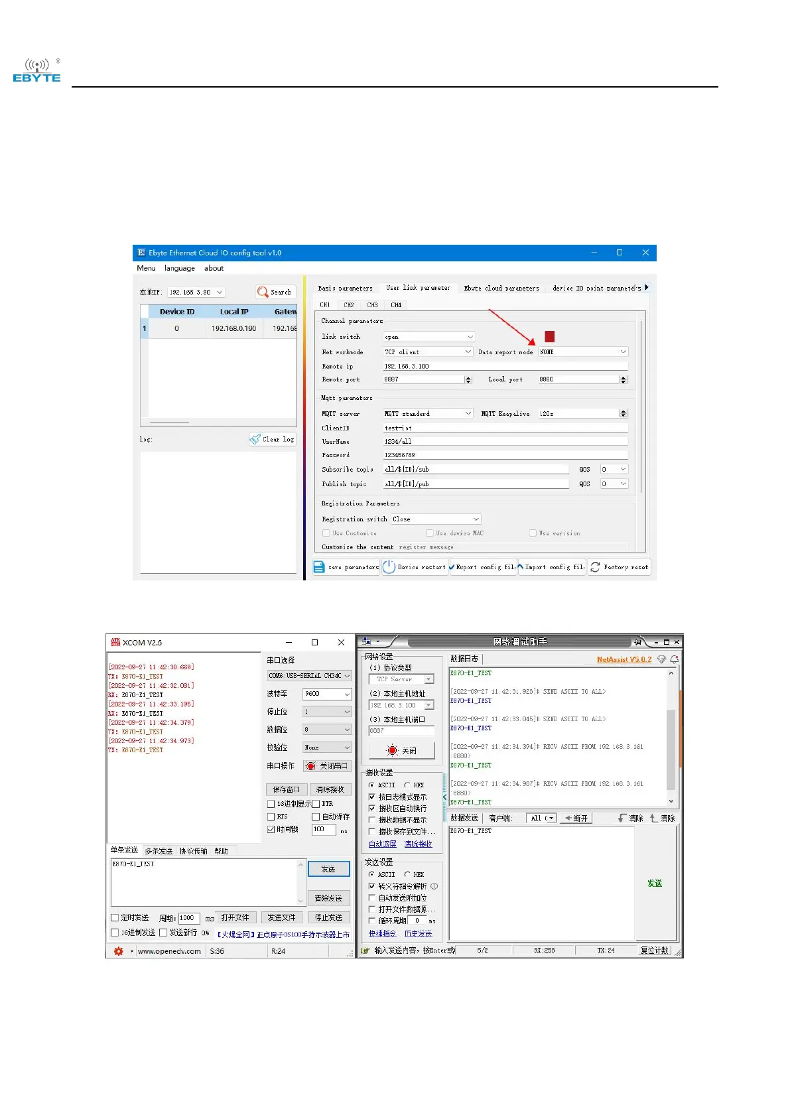Click the ClientID field with test-iot

click(505, 428)
